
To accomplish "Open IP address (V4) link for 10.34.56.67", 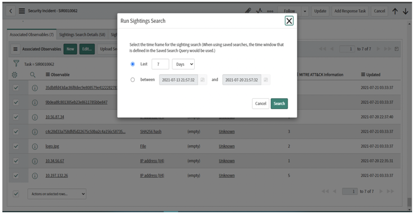I will point(152,161).
